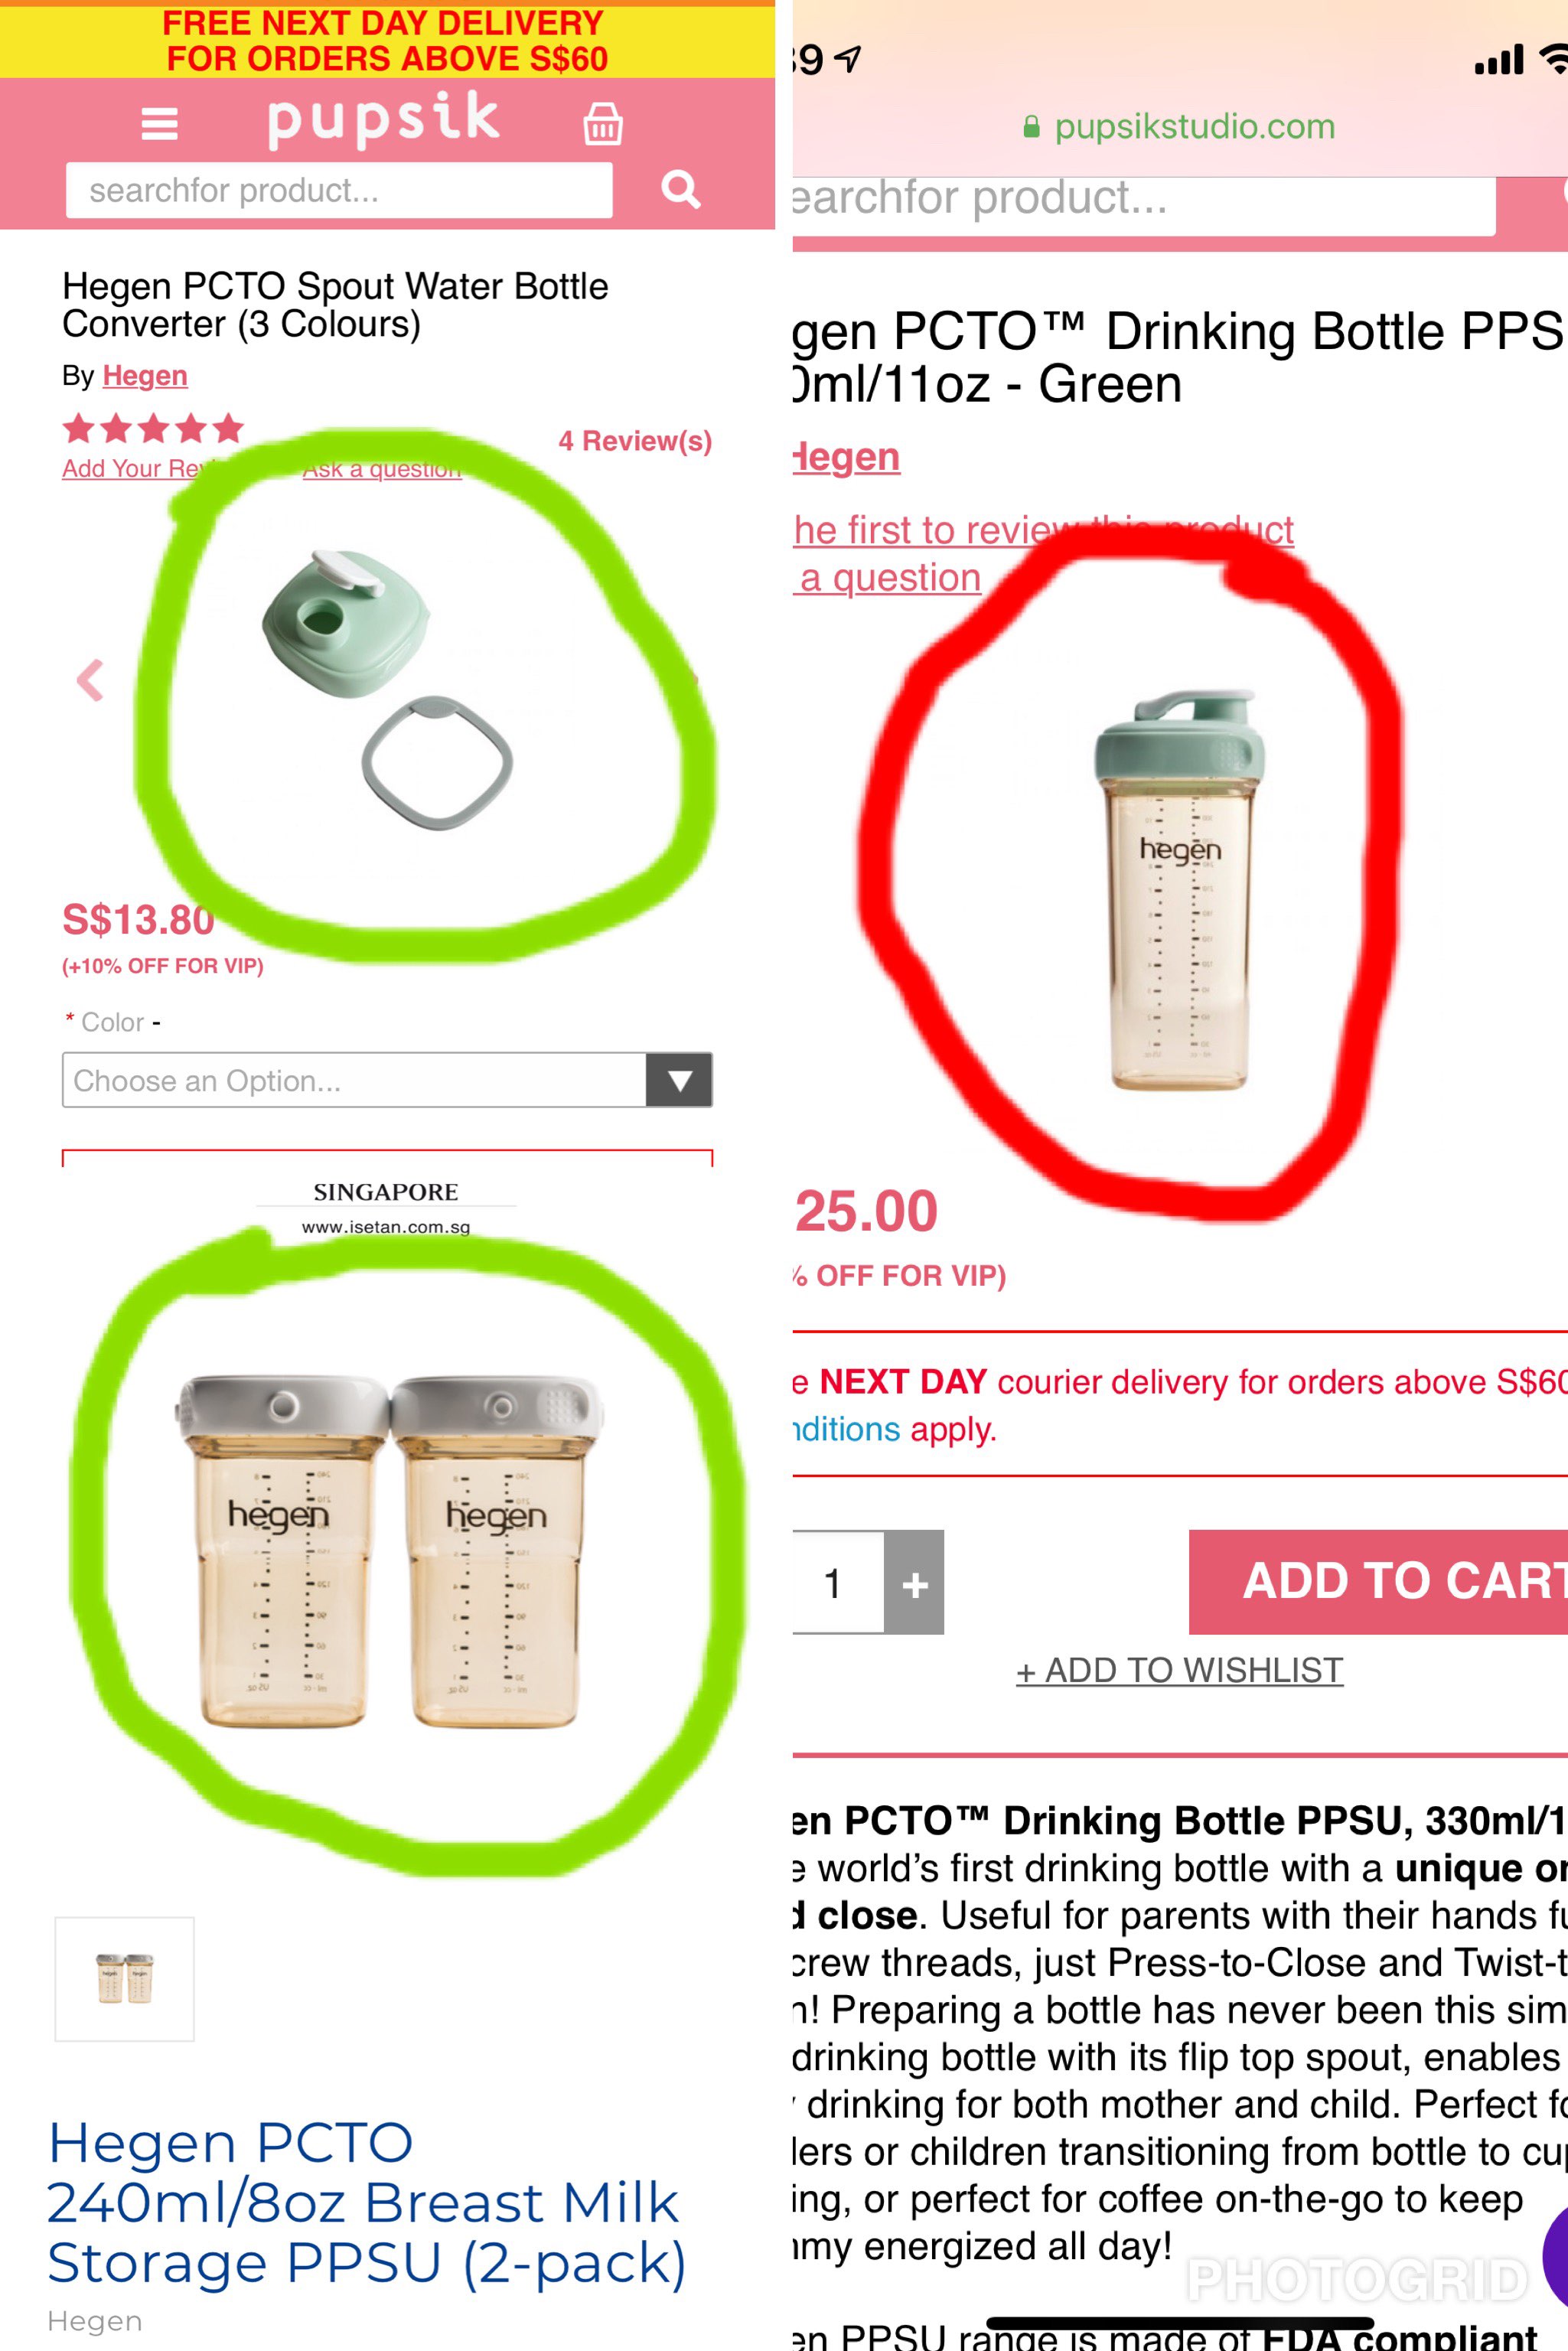The image size is (1568, 2351).
Task: Open the Choose an Option selector
Action: (387, 1080)
